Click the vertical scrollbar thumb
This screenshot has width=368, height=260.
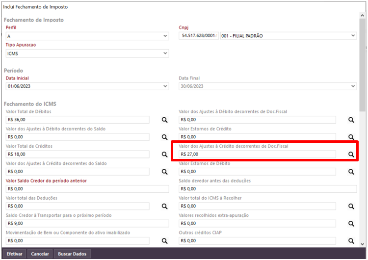pos(363,65)
